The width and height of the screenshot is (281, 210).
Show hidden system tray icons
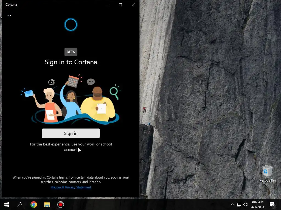point(232,205)
